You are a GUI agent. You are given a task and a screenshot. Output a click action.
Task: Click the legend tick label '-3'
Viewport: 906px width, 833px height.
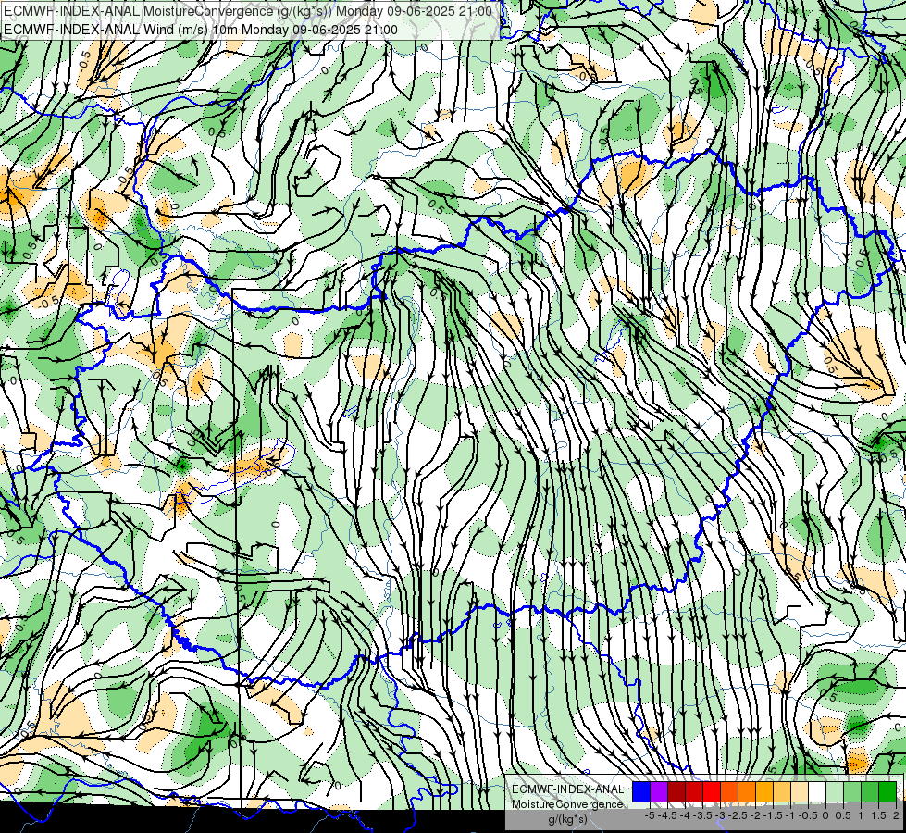click(x=721, y=815)
